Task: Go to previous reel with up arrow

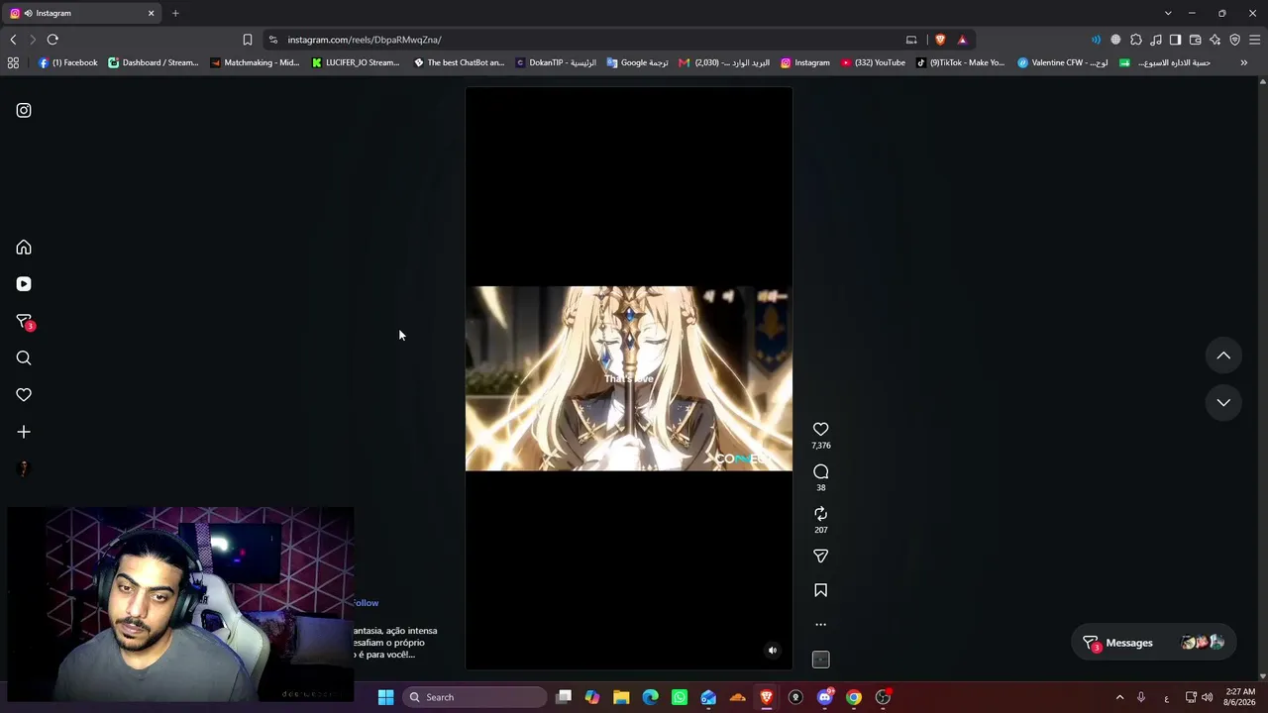Action: click(x=1223, y=356)
